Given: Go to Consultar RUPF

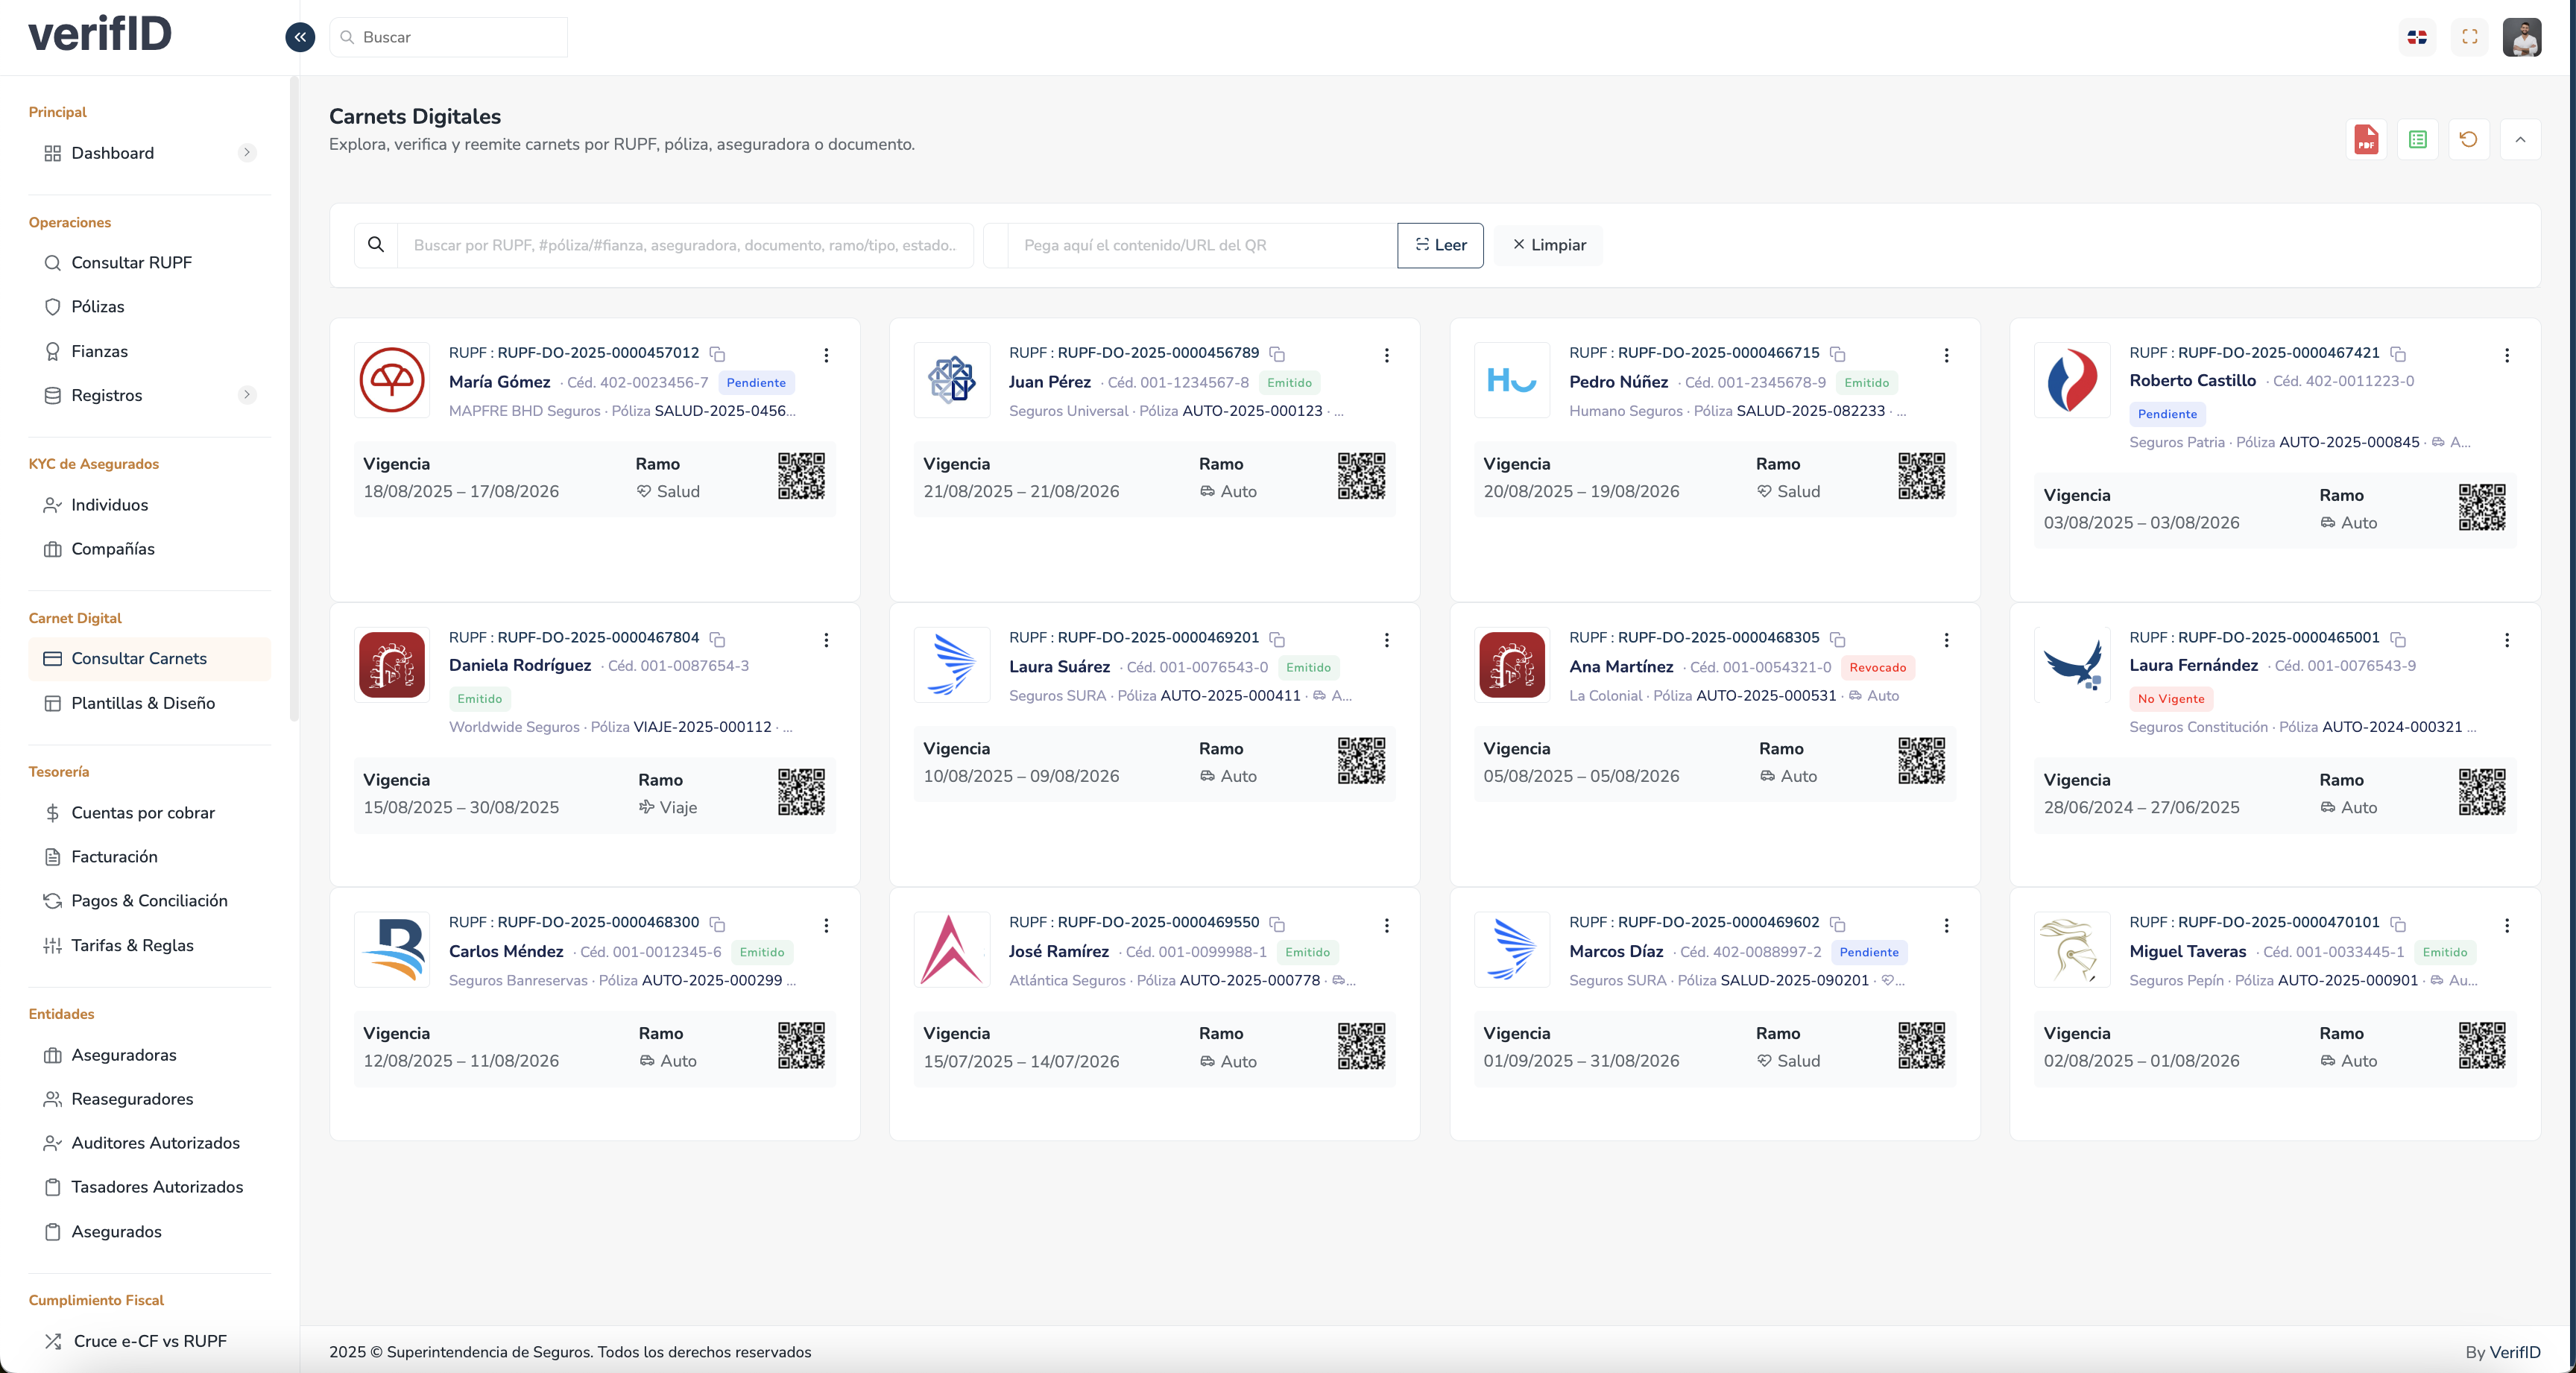Looking at the screenshot, I should [x=131, y=263].
